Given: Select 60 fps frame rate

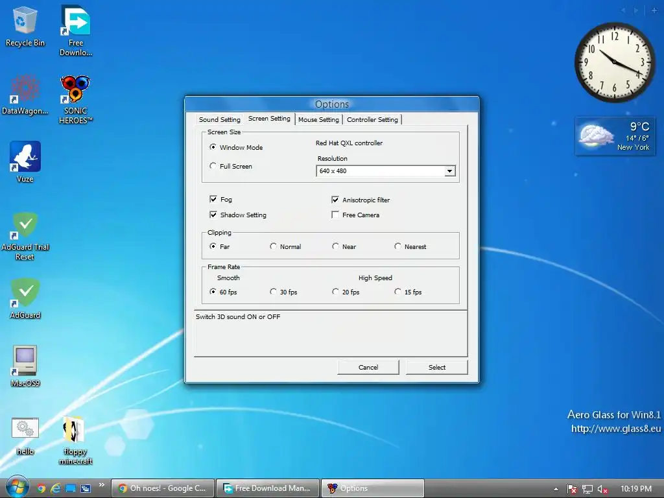Looking at the screenshot, I should pos(213,292).
